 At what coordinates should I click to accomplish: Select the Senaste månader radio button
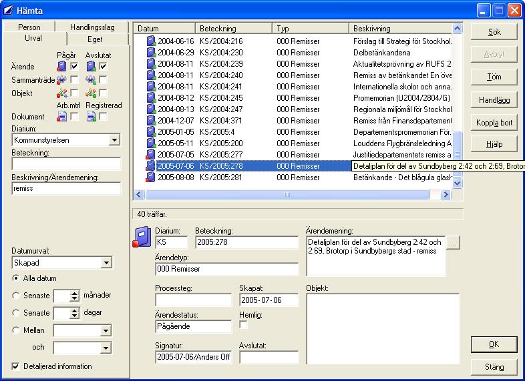coord(15,296)
